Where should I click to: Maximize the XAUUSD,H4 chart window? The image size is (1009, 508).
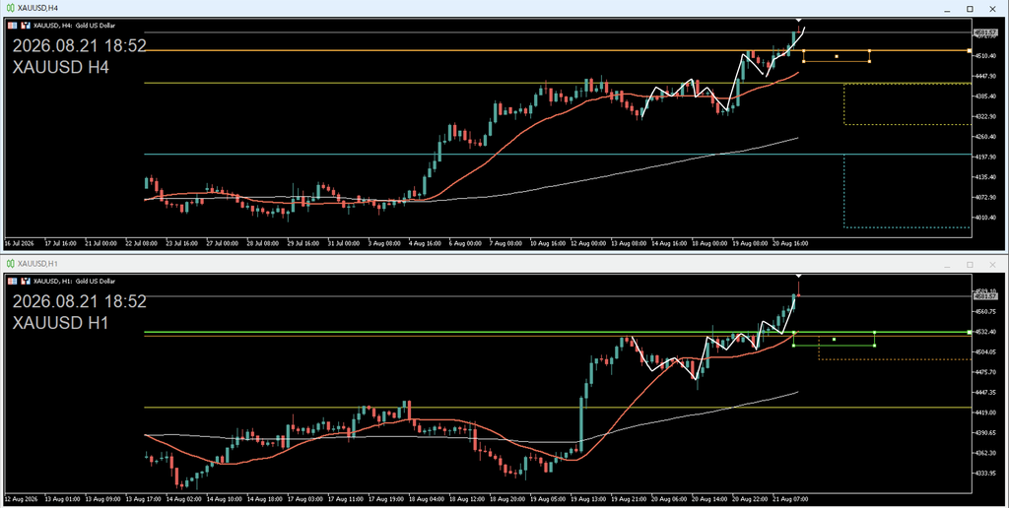pos(970,8)
